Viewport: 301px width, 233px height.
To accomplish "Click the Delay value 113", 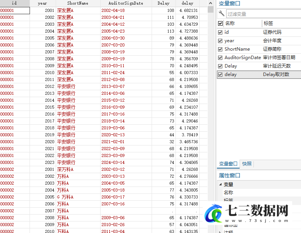I will click(x=170, y=31).
